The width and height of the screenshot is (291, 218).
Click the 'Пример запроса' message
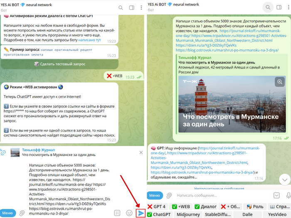(x=59, y=52)
